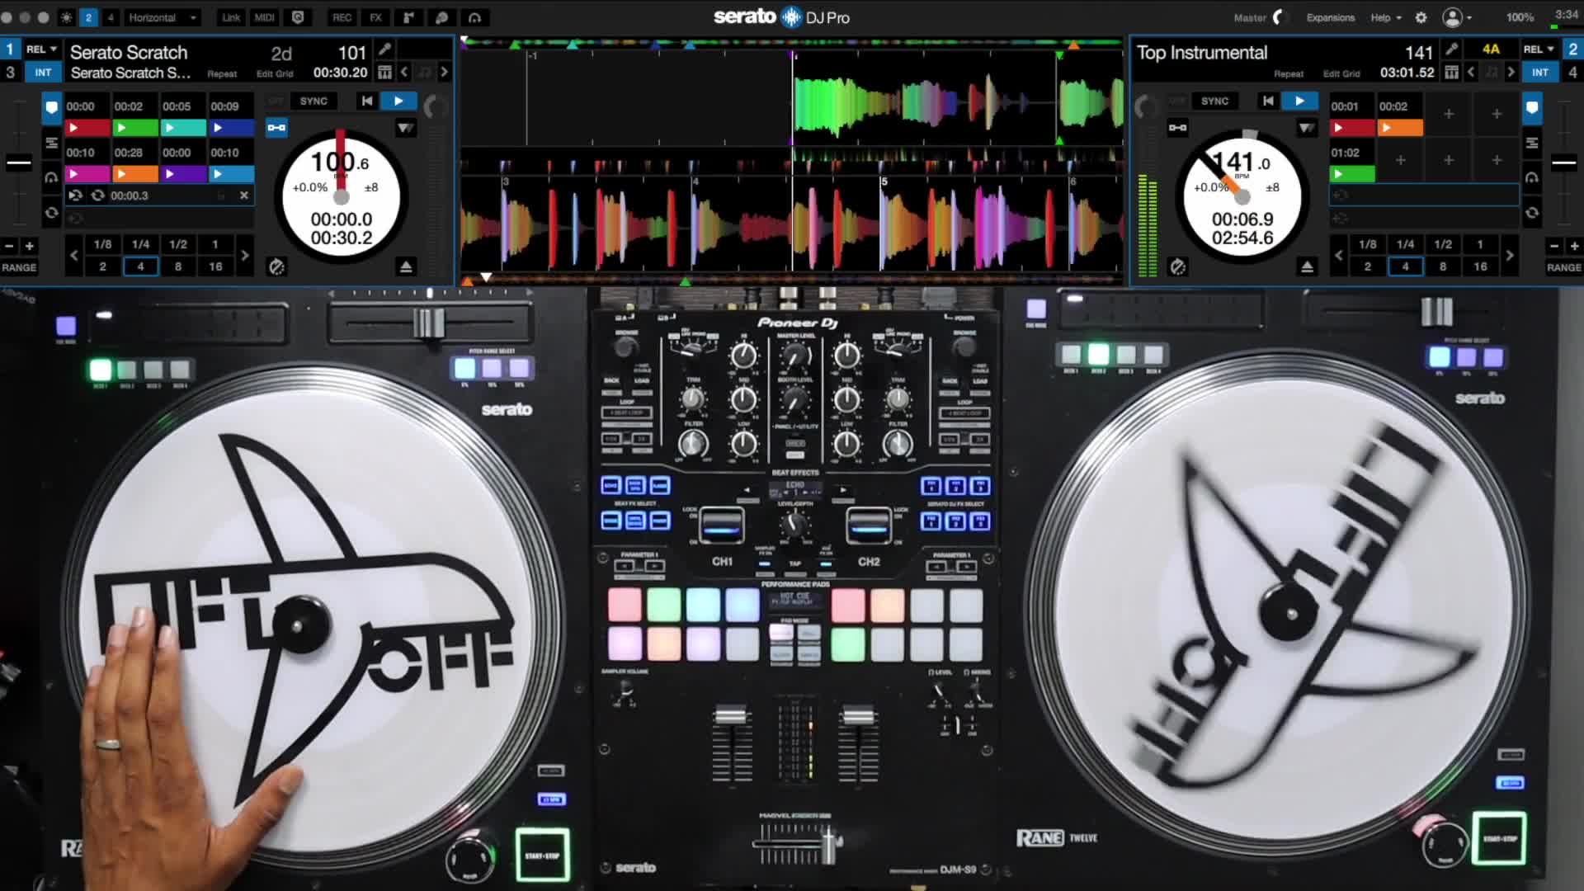Toggle reloop icon beside 00:00.3 loop
This screenshot has height=891, width=1584.
97,196
